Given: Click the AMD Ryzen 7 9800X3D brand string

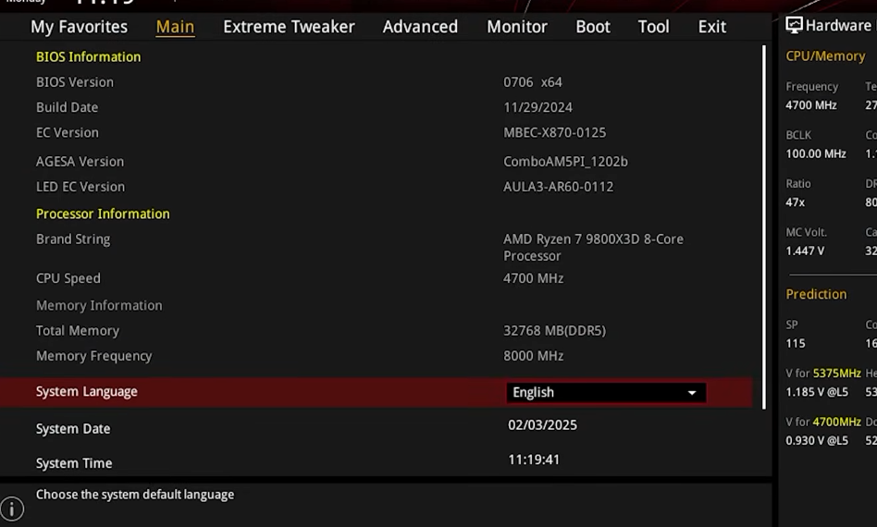Looking at the screenshot, I should [593, 248].
